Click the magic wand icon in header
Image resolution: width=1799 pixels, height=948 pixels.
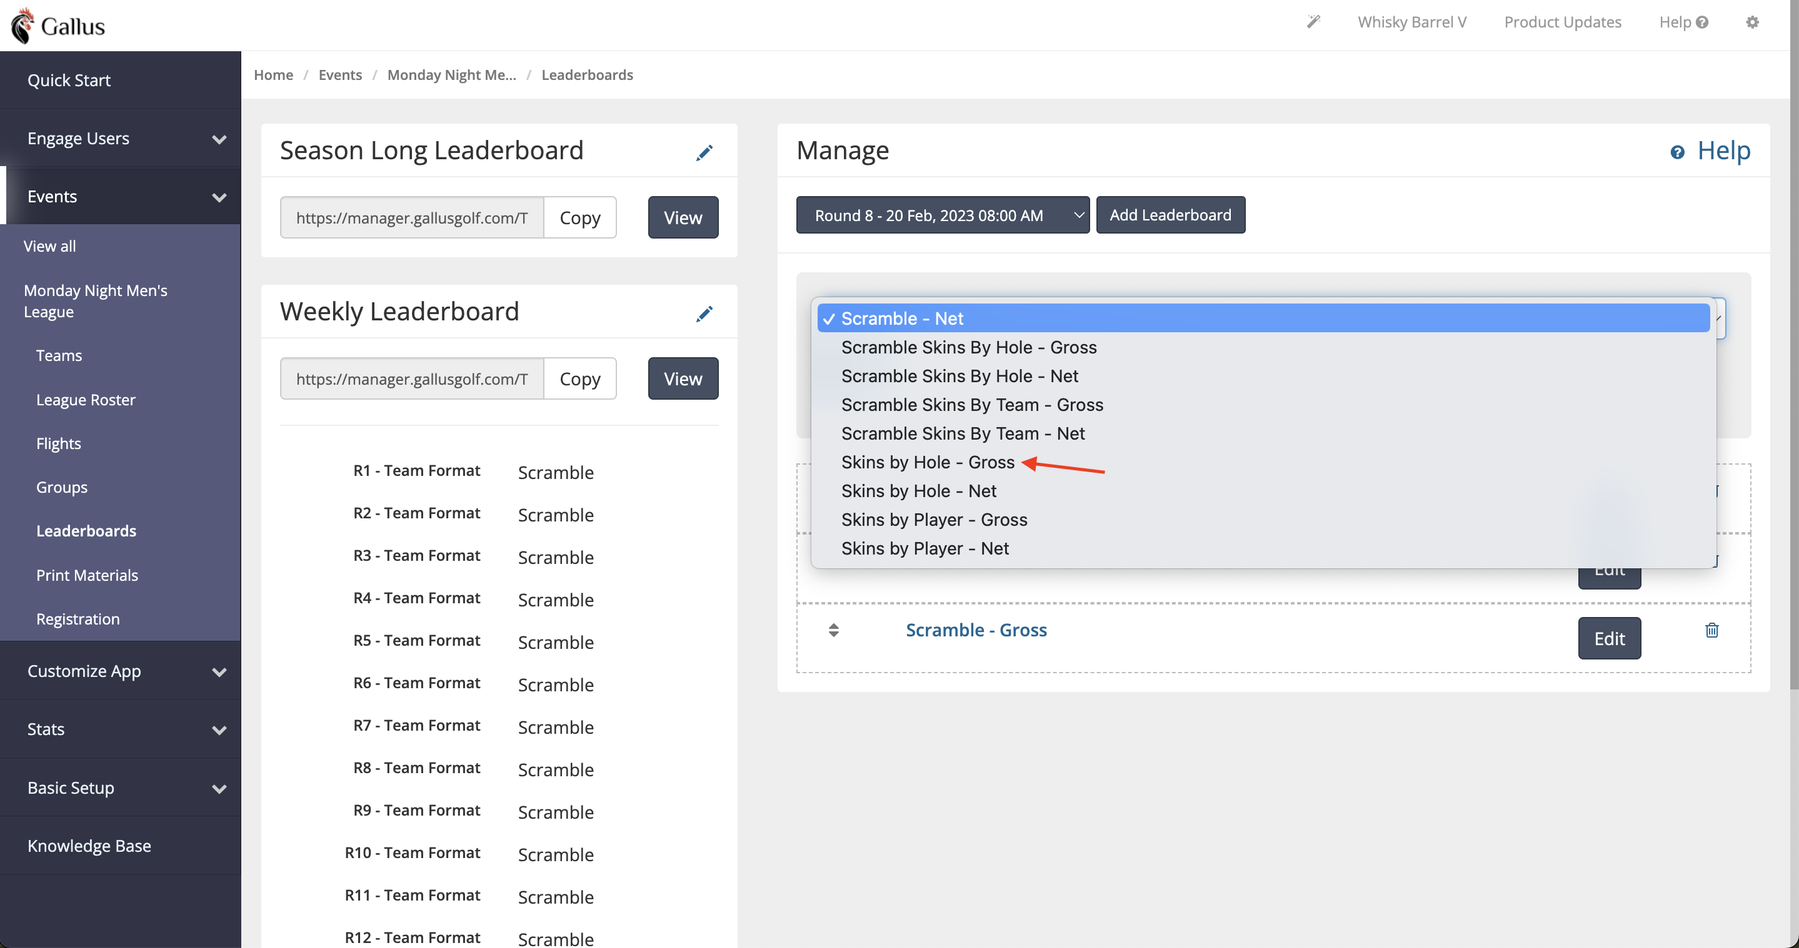(x=1313, y=22)
